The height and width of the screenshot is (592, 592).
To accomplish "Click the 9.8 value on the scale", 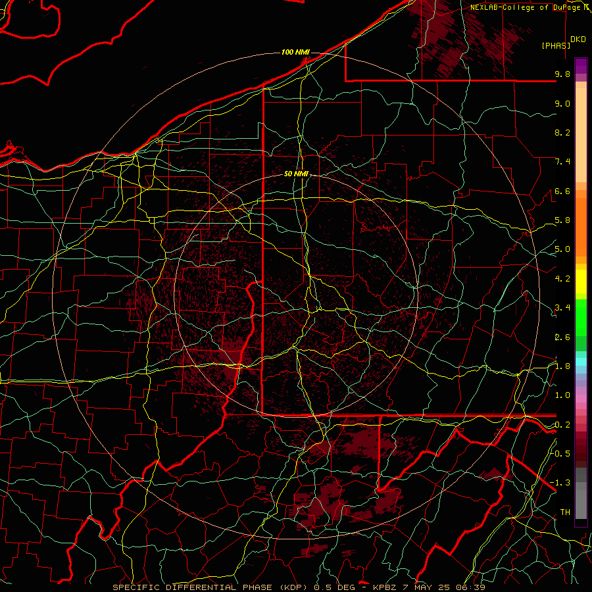I will (x=562, y=74).
